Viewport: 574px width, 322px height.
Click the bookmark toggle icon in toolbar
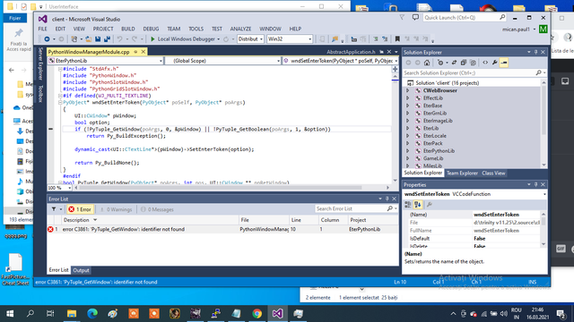(x=397, y=39)
